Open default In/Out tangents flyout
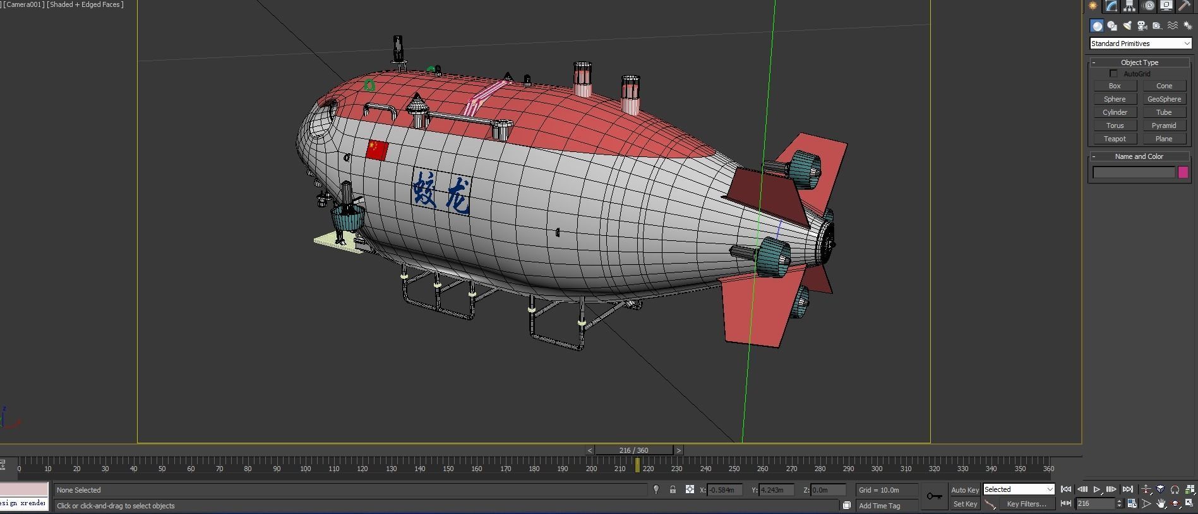1198x514 pixels. (990, 504)
